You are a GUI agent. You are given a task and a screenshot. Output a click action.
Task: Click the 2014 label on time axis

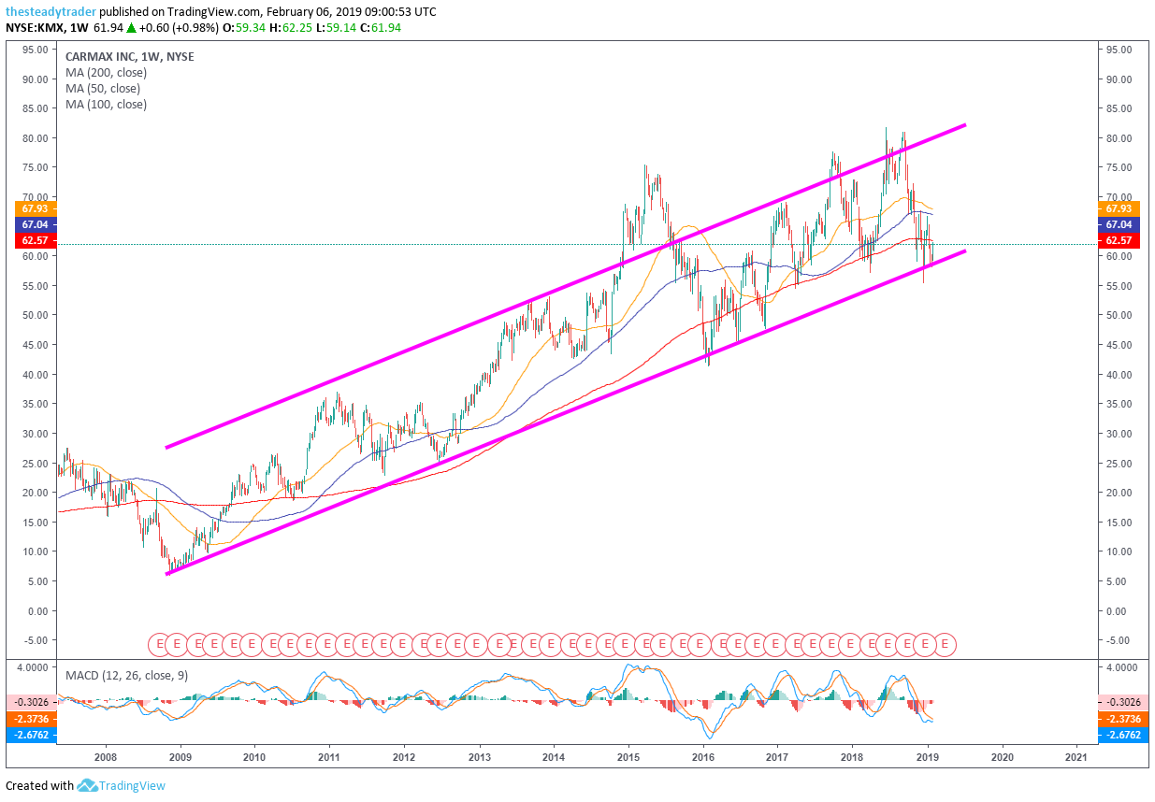pos(553,757)
